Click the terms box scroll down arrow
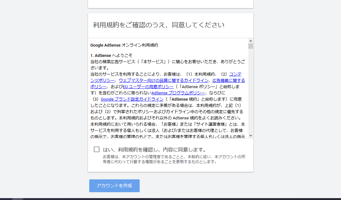 pyautogui.click(x=251, y=136)
